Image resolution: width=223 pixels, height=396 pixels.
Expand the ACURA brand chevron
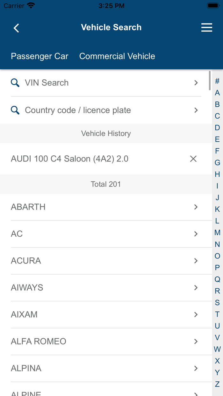pos(196,261)
